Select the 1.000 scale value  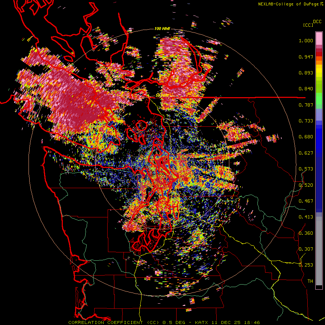(x=306, y=40)
